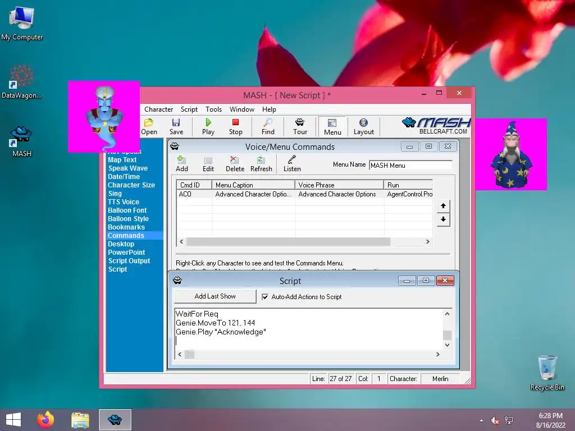
Task: Click the Voice Phrase column header
Action: tap(339, 185)
